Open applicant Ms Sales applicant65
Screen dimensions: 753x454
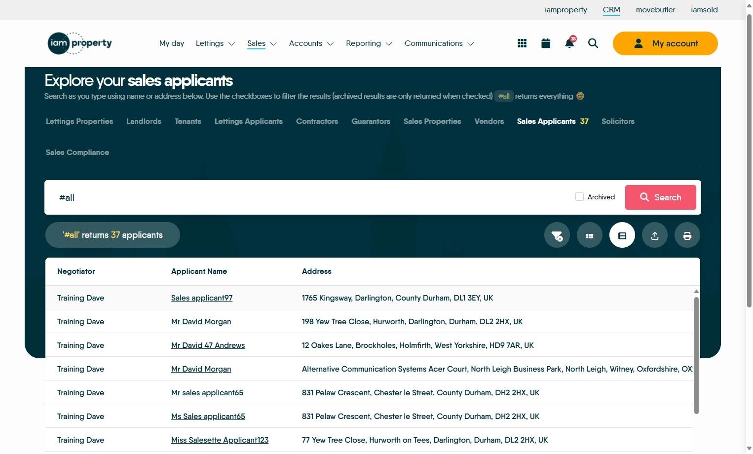[208, 416]
